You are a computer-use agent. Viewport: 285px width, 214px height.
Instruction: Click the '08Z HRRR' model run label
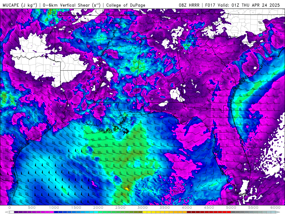(189, 5)
